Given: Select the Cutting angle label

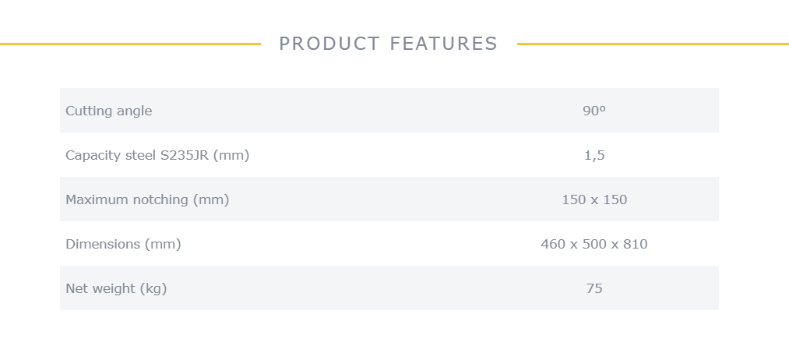Looking at the screenshot, I should (x=109, y=111).
